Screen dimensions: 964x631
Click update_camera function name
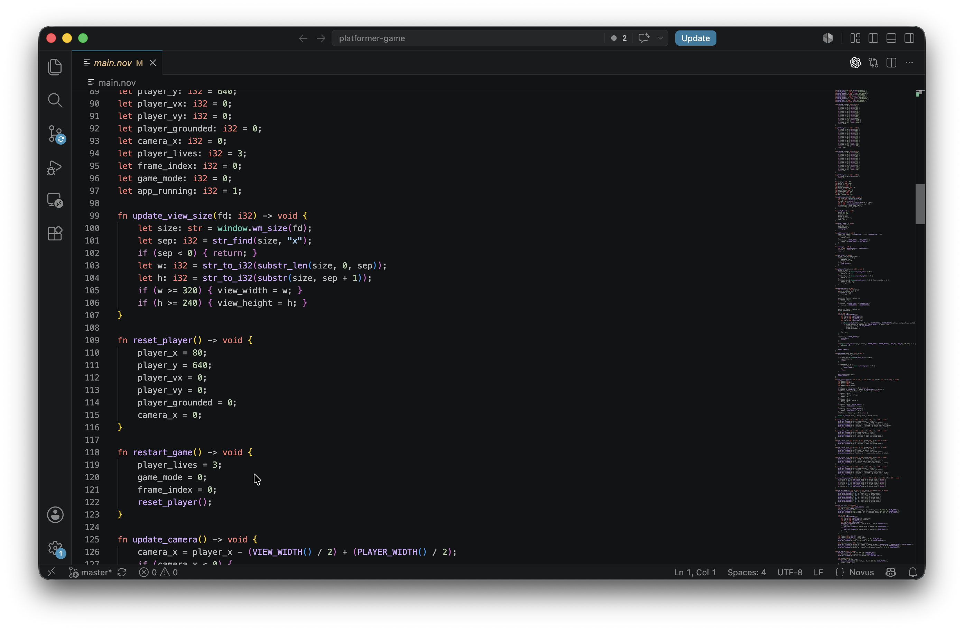(165, 539)
